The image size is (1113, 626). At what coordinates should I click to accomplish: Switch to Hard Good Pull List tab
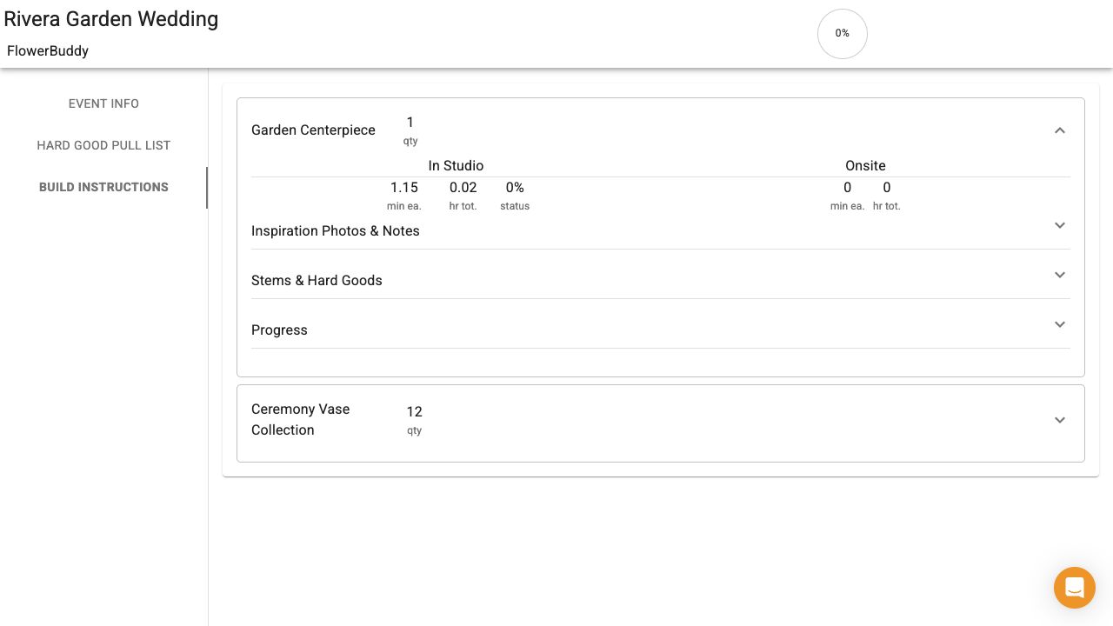tap(103, 145)
